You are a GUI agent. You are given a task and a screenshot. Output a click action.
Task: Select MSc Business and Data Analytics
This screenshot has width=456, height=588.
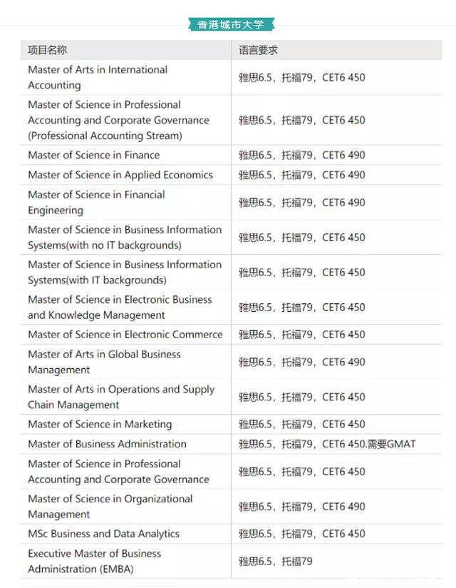click(x=103, y=534)
